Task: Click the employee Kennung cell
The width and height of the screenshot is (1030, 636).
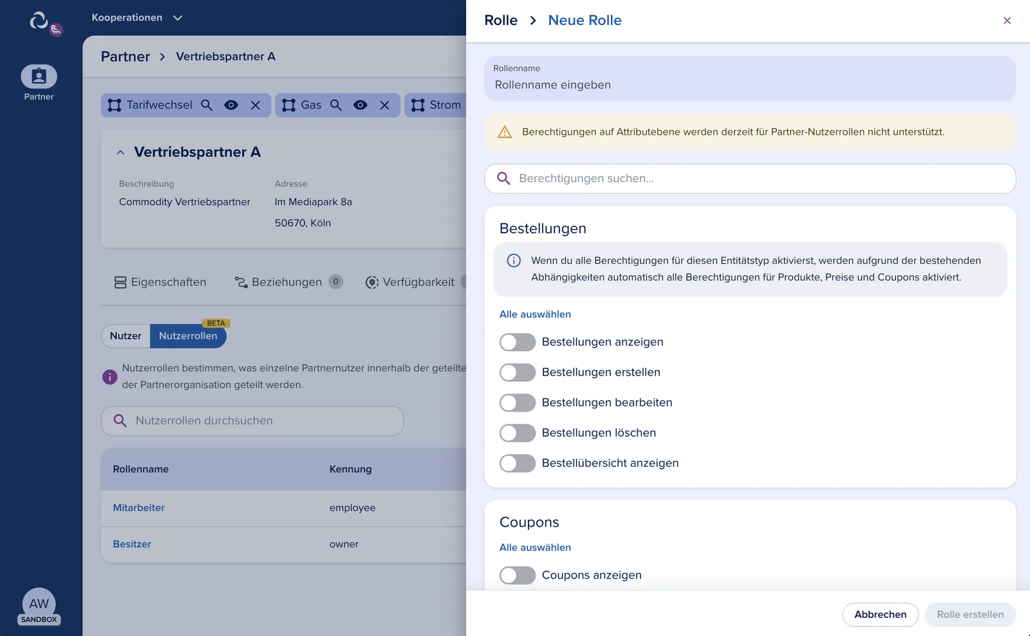Action: [x=352, y=508]
